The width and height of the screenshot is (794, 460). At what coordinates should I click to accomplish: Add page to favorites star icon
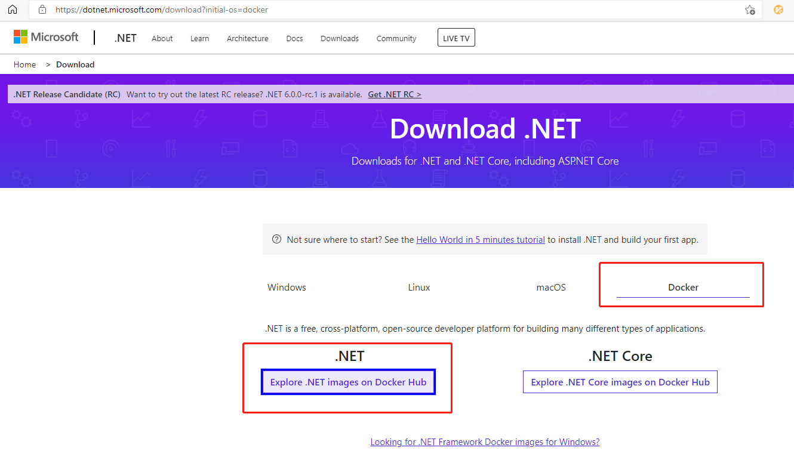(x=750, y=10)
